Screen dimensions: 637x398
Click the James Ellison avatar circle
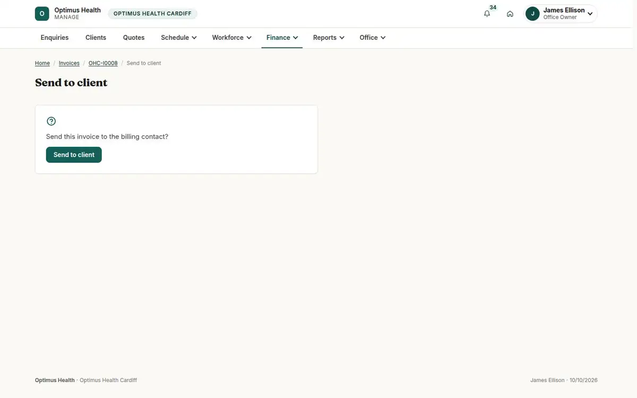click(x=532, y=14)
